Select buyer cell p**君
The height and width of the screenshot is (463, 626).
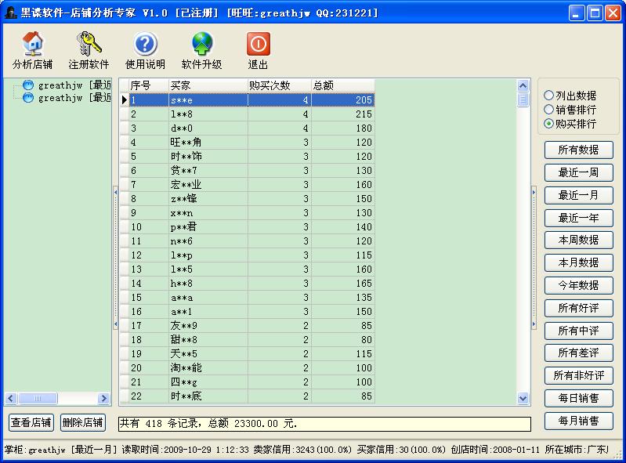click(x=208, y=227)
